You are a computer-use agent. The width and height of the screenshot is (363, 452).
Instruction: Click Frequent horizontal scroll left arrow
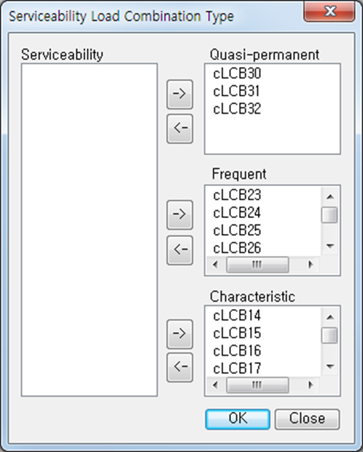[x=215, y=265]
